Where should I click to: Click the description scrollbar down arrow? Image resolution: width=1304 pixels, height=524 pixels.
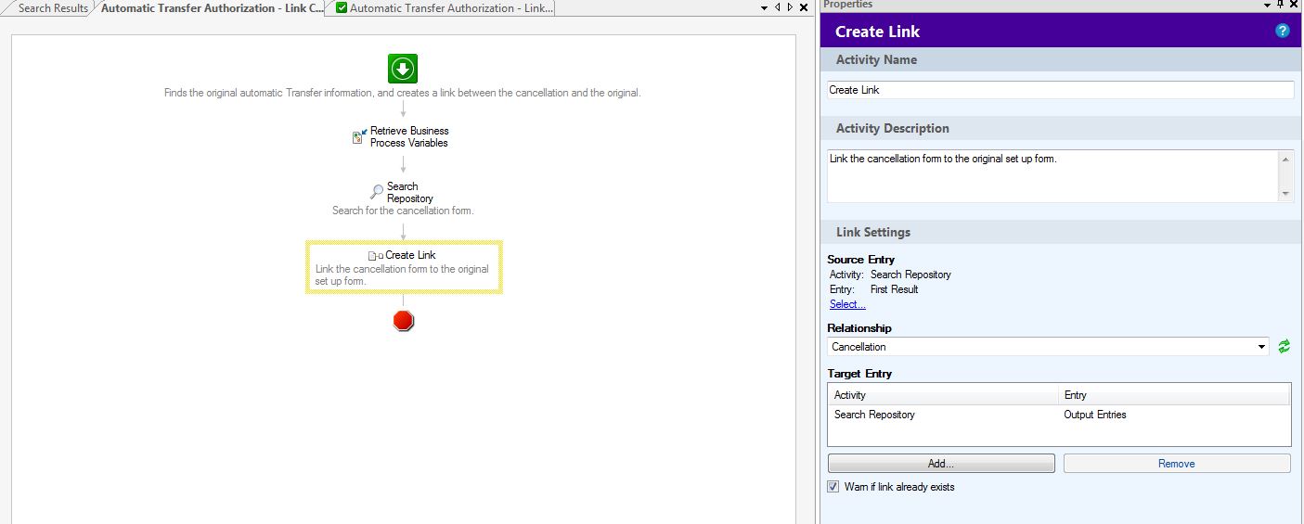(x=1285, y=194)
